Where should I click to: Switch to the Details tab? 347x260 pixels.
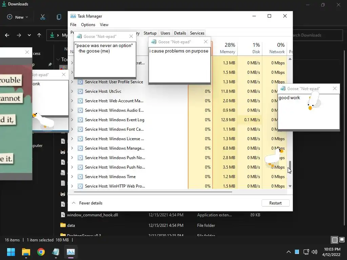[180, 33]
